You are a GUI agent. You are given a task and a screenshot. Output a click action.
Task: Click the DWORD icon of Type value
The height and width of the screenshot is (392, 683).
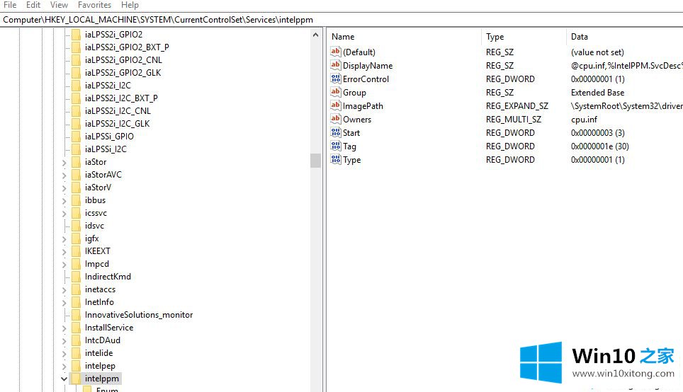(335, 160)
